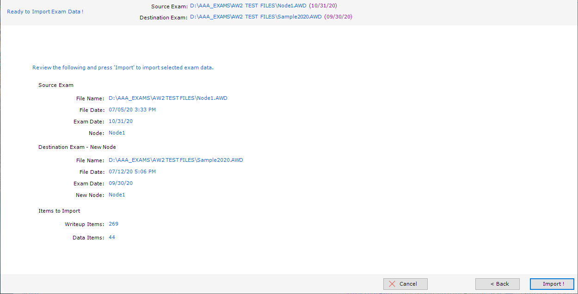Click the source exam date 10/31/20 value
This screenshot has height=294, width=578.
(120, 122)
